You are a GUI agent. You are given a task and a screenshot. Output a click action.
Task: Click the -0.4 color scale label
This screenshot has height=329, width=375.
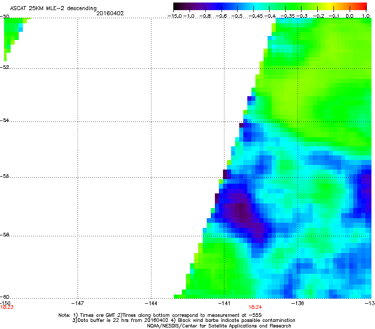(x=270, y=16)
